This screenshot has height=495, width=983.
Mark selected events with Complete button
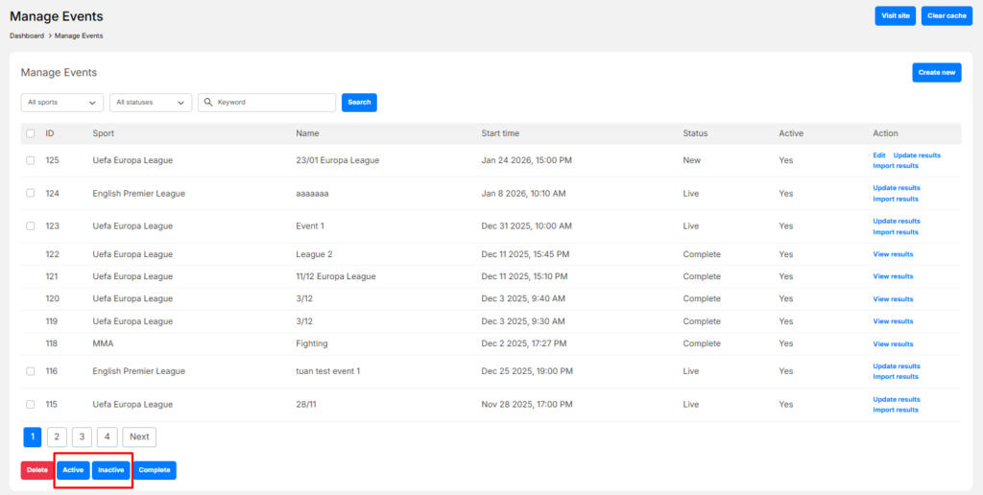point(155,470)
